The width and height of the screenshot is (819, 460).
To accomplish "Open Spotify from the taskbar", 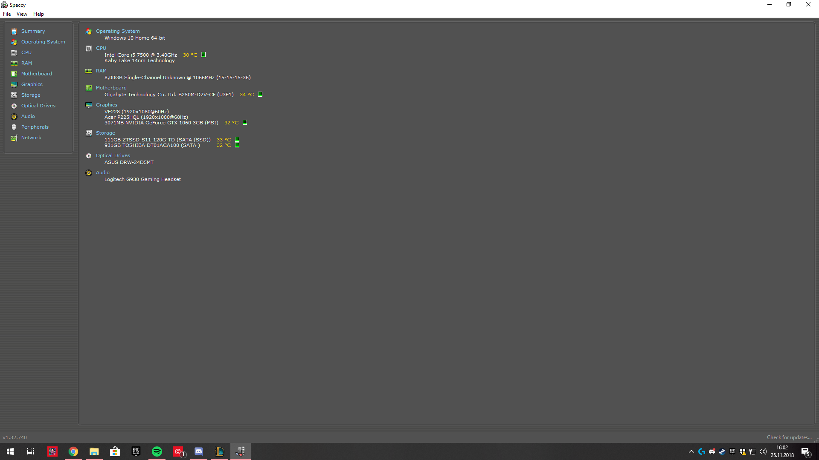I will (x=157, y=451).
